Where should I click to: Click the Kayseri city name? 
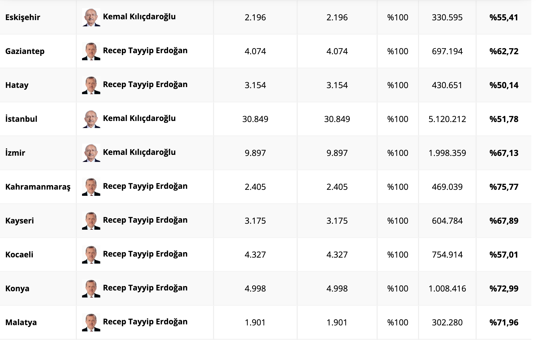(20, 221)
